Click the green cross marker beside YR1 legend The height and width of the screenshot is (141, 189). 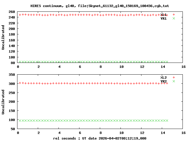pyautogui.click(x=174, y=18)
